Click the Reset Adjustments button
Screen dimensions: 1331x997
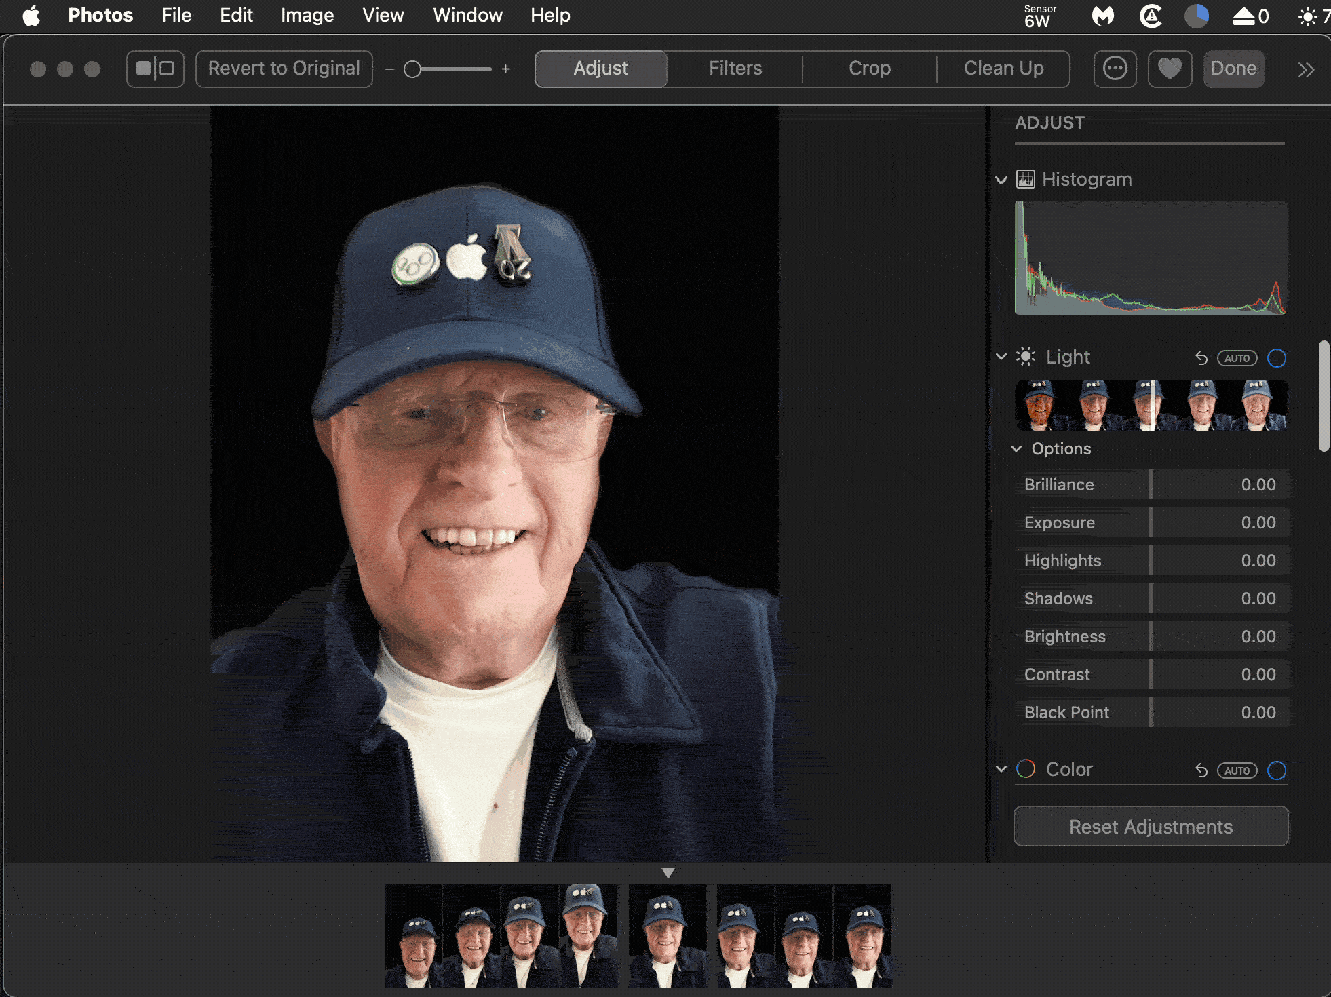(x=1151, y=827)
